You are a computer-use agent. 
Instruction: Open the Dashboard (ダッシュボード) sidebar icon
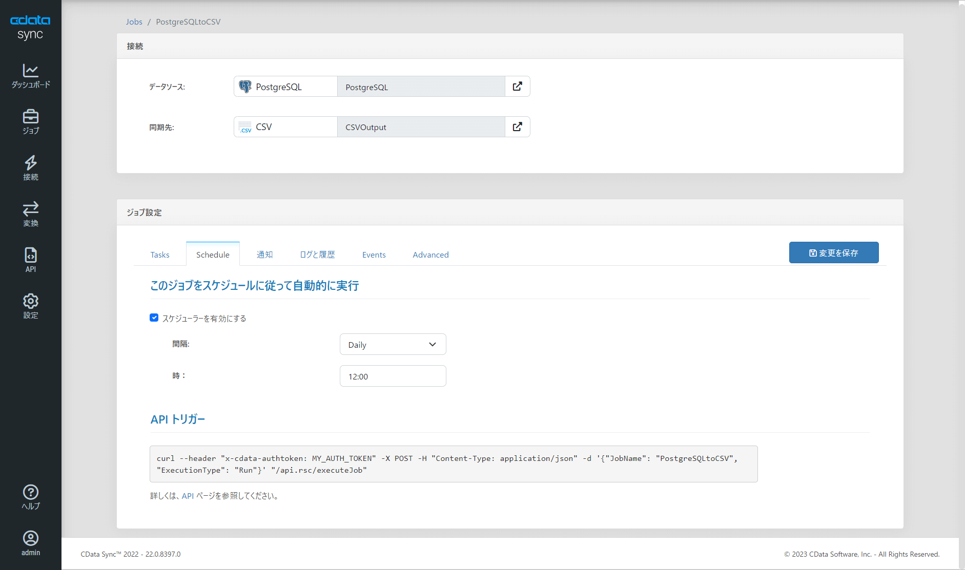tap(31, 76)
